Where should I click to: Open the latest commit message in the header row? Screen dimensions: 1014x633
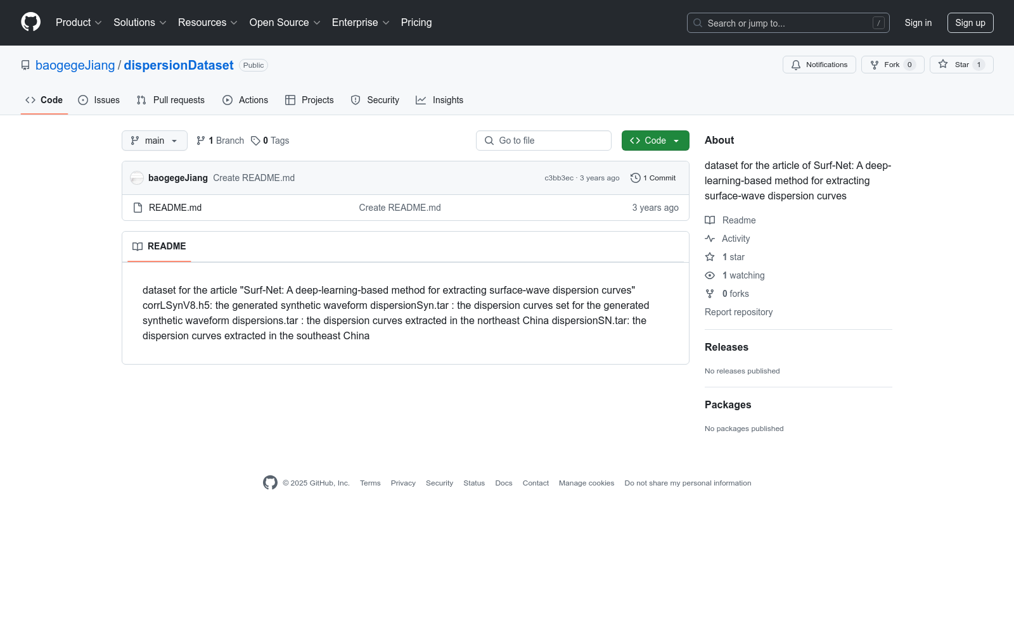click(254, 178)
